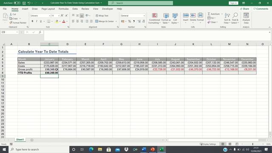Increase font size icon

point(62,16)
